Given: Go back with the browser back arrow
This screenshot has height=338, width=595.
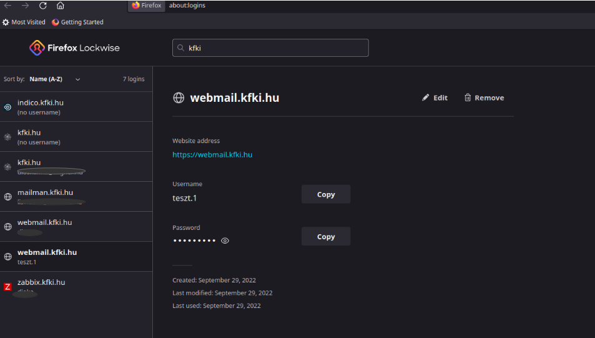Looking at the screenshot, I should pyautogui.click(x=7, y=6).
